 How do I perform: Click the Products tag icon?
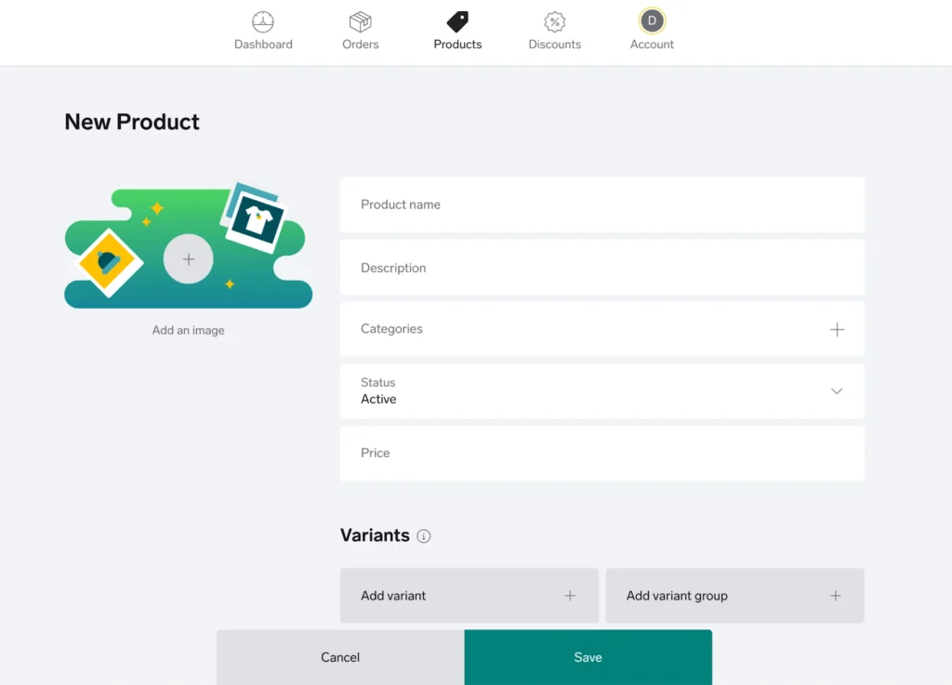[x=456, y=20]
